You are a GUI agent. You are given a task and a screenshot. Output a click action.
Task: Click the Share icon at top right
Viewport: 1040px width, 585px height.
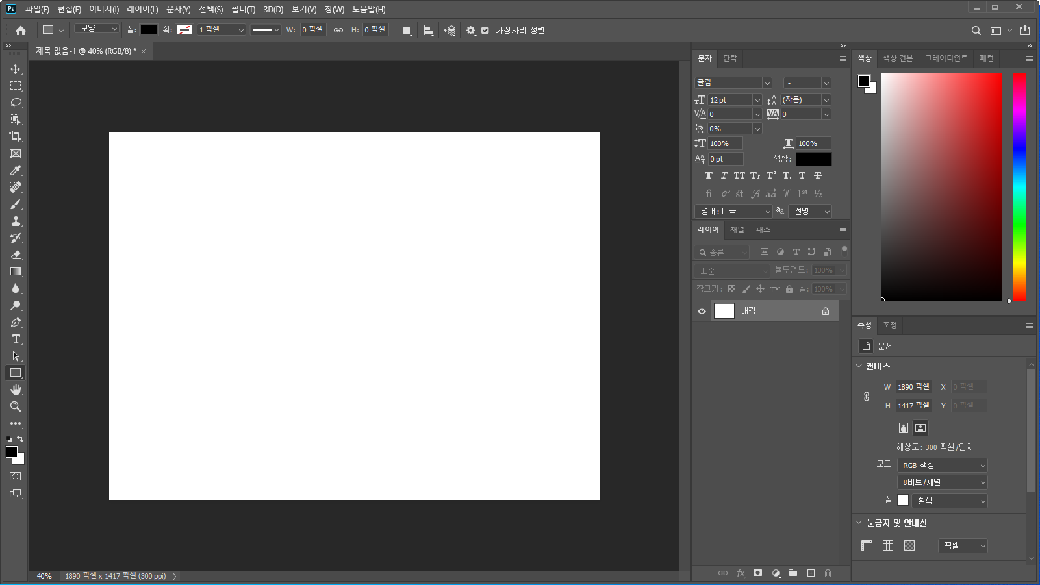(x=1025, y=30)
